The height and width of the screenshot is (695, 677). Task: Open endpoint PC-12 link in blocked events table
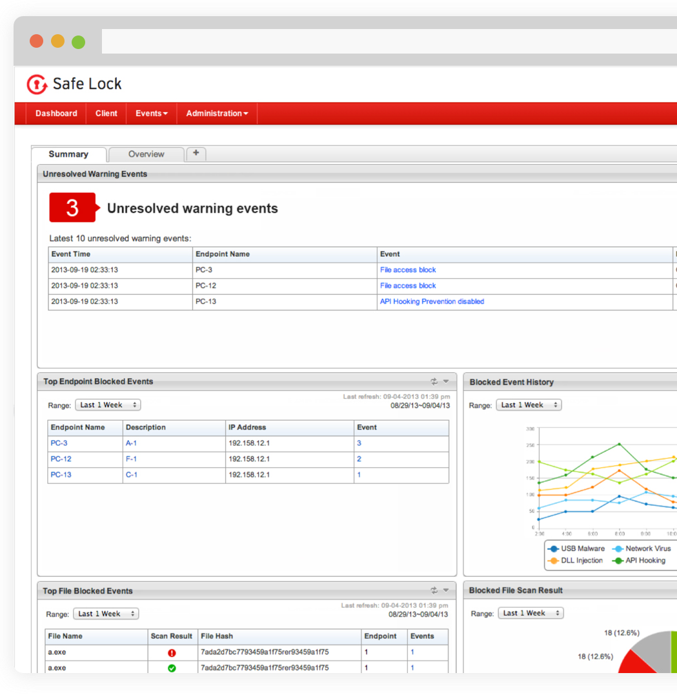point(61,459)
